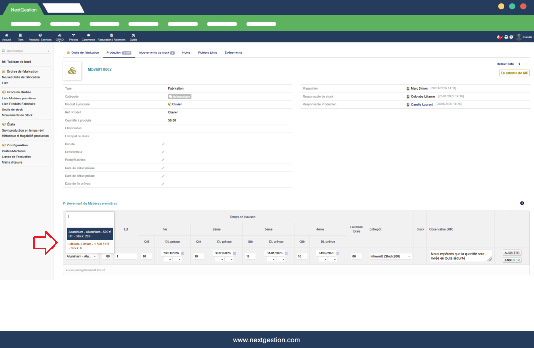This screenshot has height=348, width=534.
Task: Open the help question mark icon
Action: 511,37
